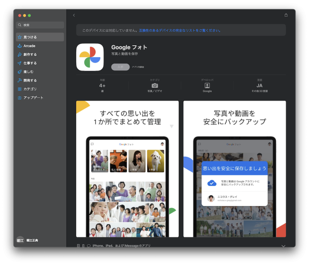
Task: Click the Google developer label
Action: pyautogui.click(x=207, y=91)
